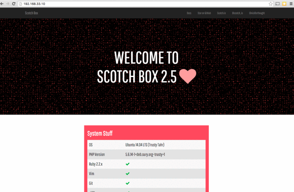Screen dimensions: 294x192
Task: Click the green checkmark in Git row
Action: coord(128,183)
